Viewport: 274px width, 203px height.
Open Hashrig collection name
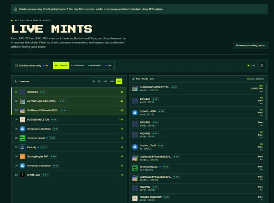click(31, 147)
